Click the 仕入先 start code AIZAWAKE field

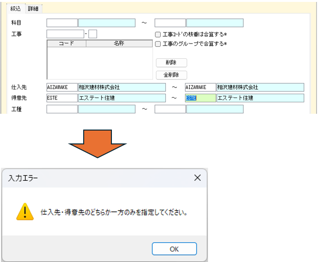62,87
